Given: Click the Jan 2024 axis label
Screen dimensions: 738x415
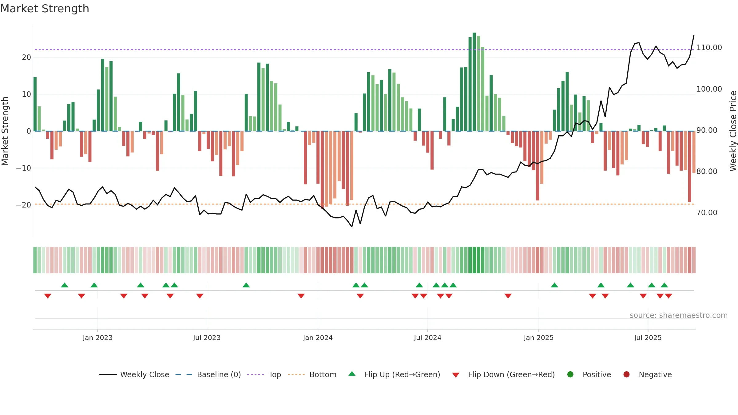Looking at the screenshot, I should point(318,338).
